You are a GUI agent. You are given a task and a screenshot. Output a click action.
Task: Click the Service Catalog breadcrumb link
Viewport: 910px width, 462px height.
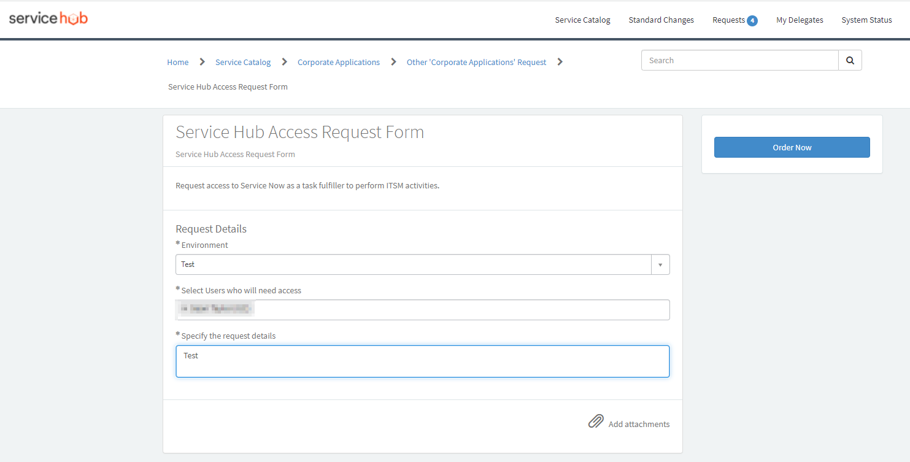tap(243, 62)
